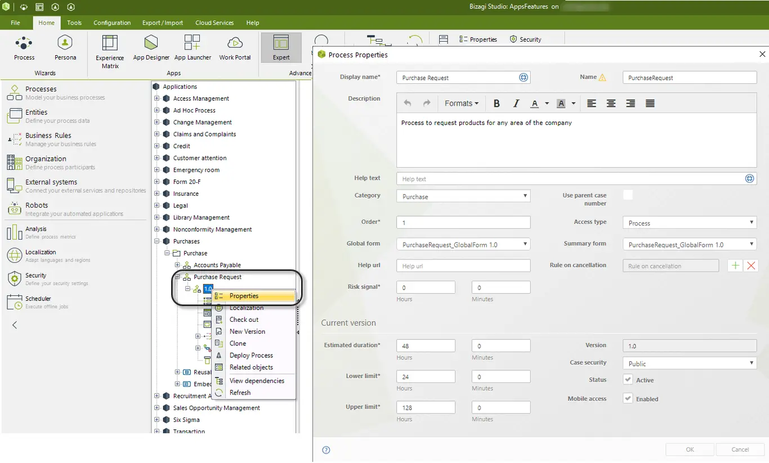The image size is (769, 463).
Task: Click the Cancel button
Action: [x=740, y=449]
